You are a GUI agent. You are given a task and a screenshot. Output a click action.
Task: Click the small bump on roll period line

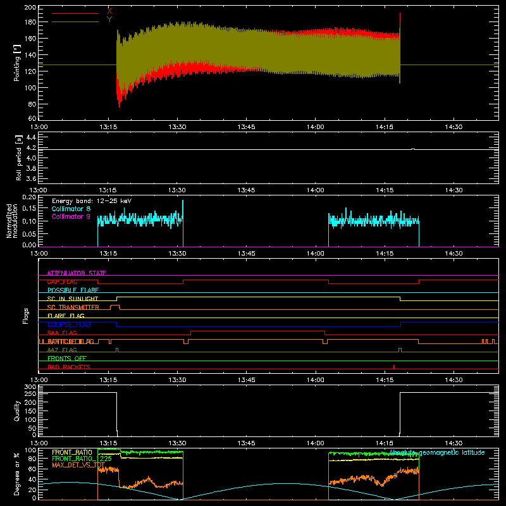pos(413,149)
